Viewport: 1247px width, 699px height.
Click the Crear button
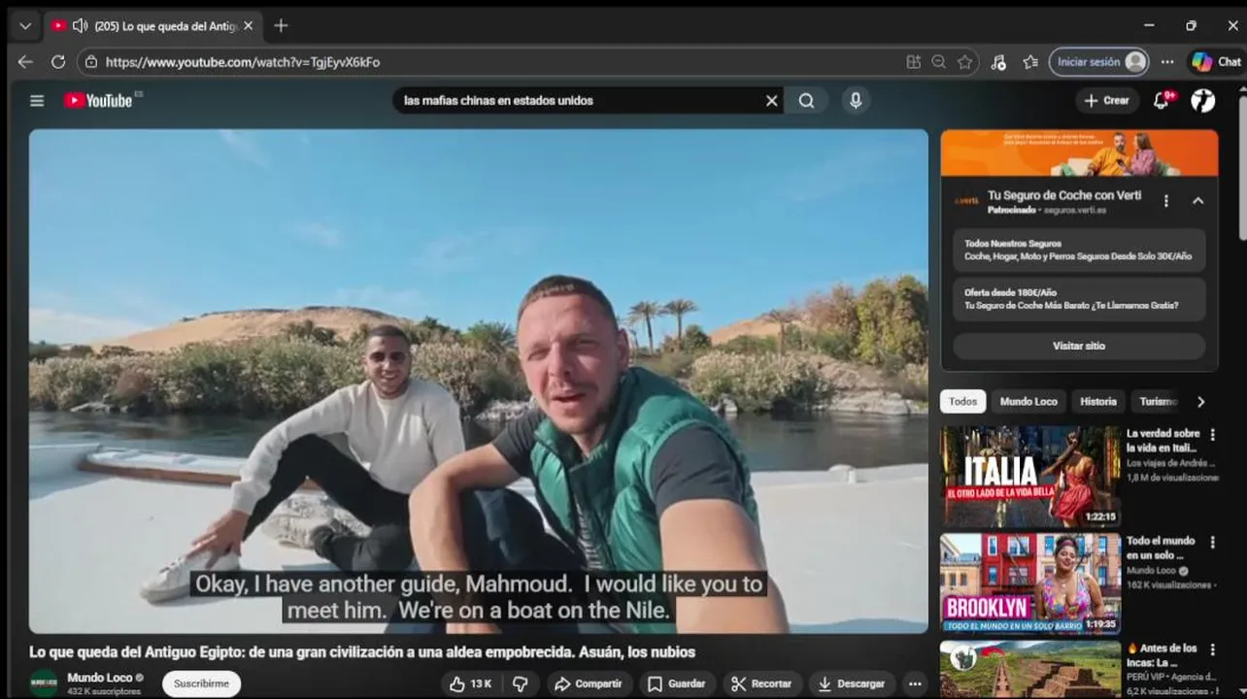click(x=1107, y=100)
